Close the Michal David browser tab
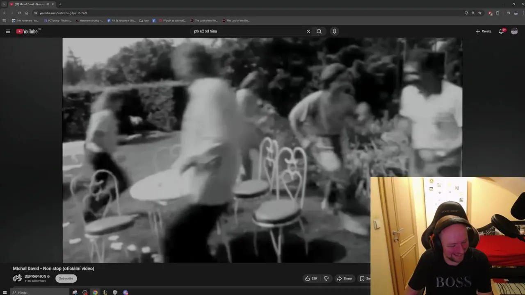This screenshot has height=295, width=525. point(52,4)
